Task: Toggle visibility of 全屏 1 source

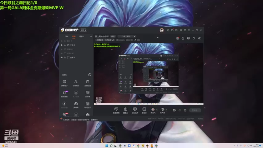Action: tap(61, 57)
